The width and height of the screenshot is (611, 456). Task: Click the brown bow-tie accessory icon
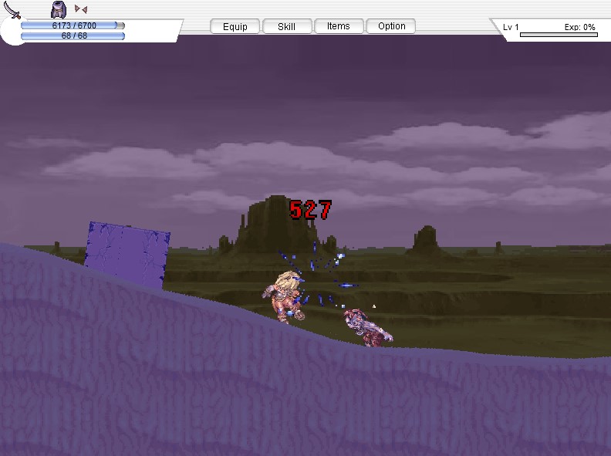point(81,8)
